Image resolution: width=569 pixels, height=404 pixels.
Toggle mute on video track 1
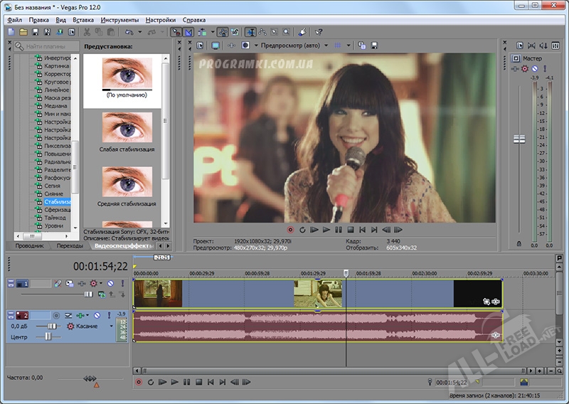[110, 283]
